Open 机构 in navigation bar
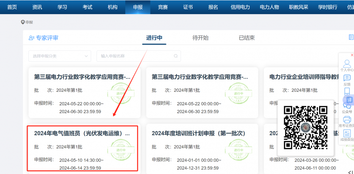This screenshot has height=174, width=354. [x=112, y=7]
